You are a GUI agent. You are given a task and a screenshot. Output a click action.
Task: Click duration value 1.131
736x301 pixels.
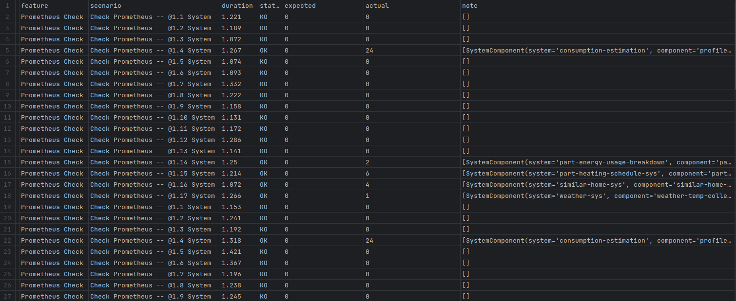coord(231,118)
